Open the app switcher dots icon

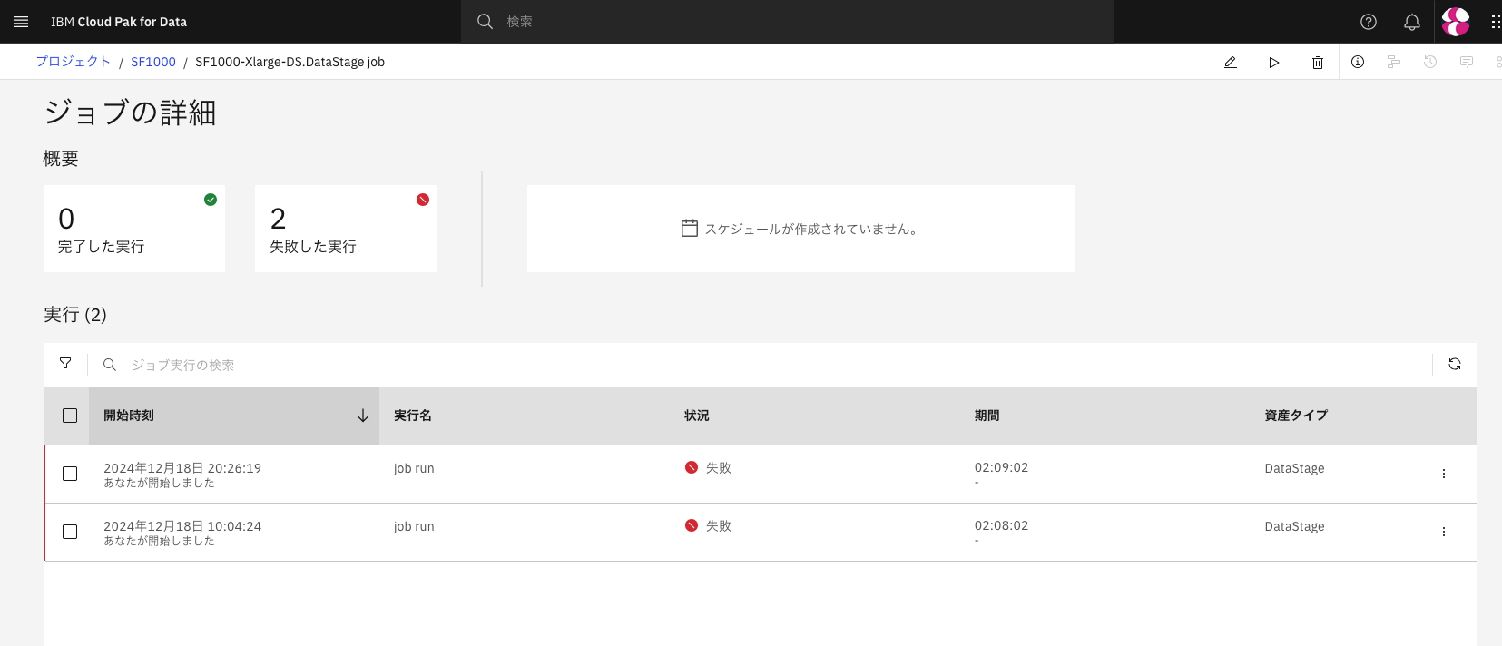click(x=1496, y=22)
